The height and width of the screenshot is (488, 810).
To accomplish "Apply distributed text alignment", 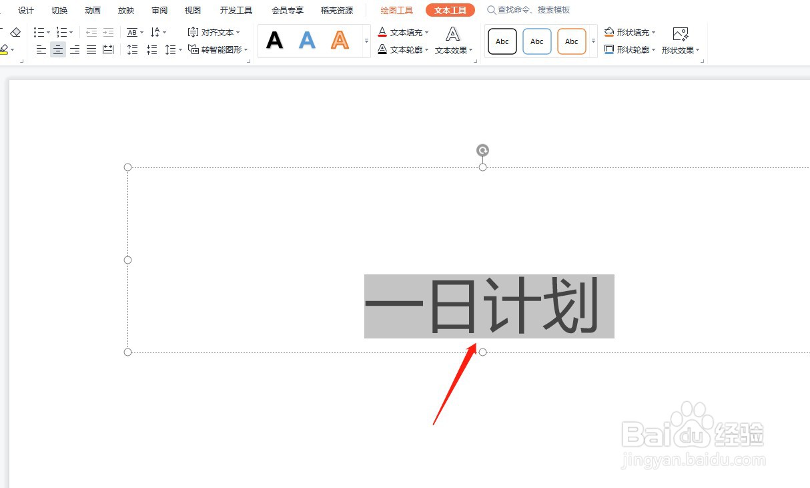I will coord(108,49).
